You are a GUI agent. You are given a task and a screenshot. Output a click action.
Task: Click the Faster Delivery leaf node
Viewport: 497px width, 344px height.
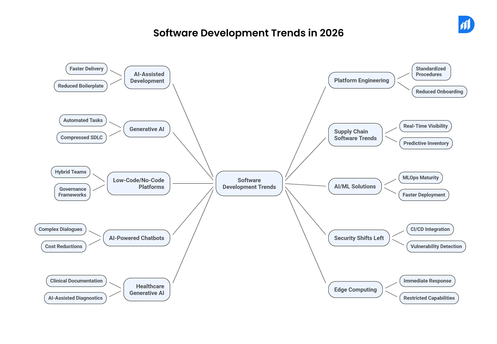click(86, 69)
